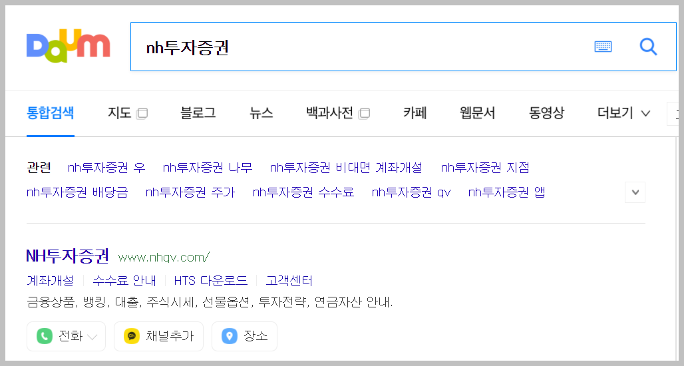Click the blue location pin icon
The image size is (684, 366).
(x=230, y=336)
